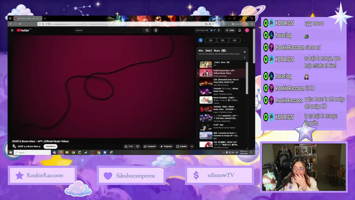Play Renai Circulation playlist entry

click(221, 100)
